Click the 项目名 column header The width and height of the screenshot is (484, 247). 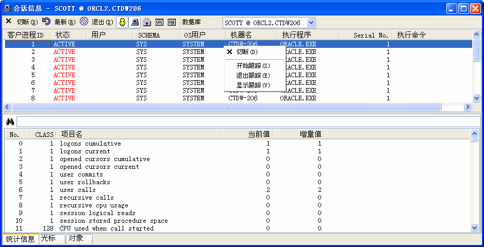coord(72,134)
